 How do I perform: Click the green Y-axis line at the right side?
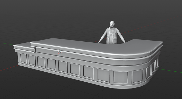coord(170,71)
